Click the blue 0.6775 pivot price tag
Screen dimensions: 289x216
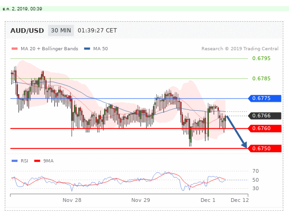coord(265,98)
